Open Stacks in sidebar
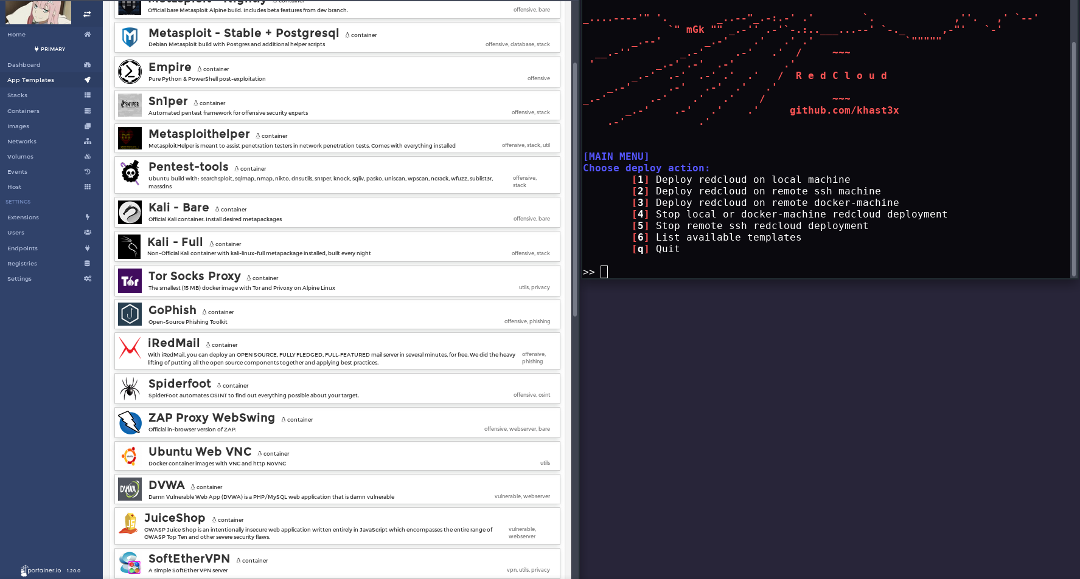1080x579 pixels. [x=17, y=95]
